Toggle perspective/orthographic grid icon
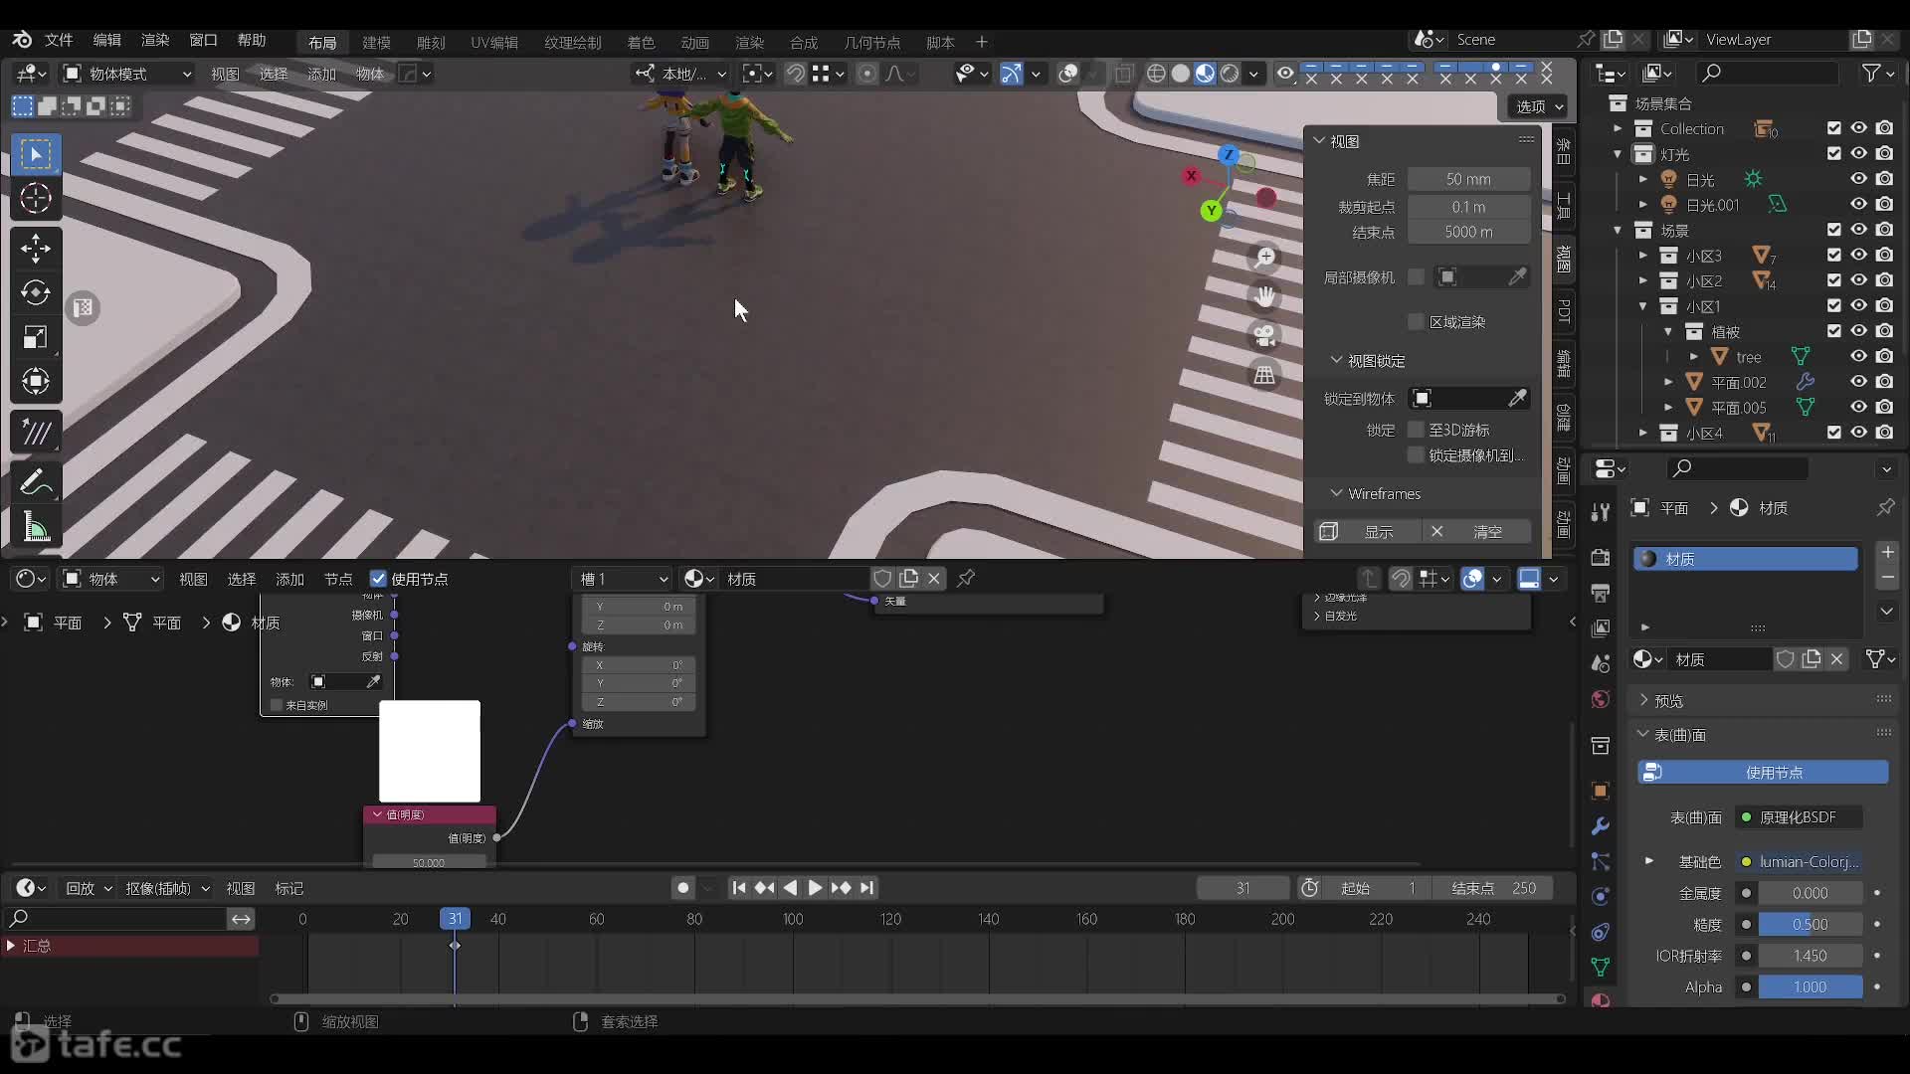Screen dimensions: 1910x1074 click(x=1264, y=375)
